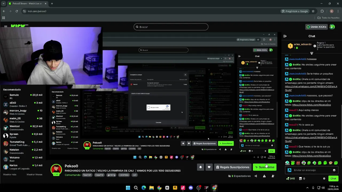Reload the page in Chrome
The width and height of the screenshot is (342, 192).
pos(17,11)
